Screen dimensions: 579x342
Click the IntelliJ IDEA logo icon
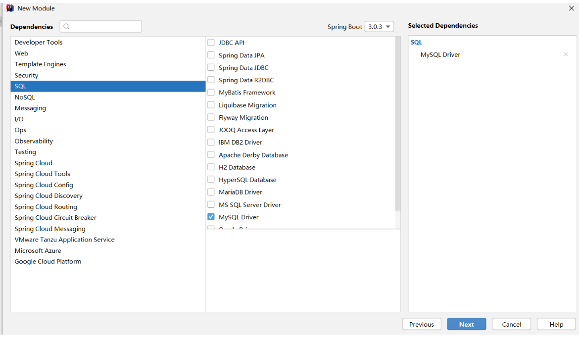tap(9, 8)
